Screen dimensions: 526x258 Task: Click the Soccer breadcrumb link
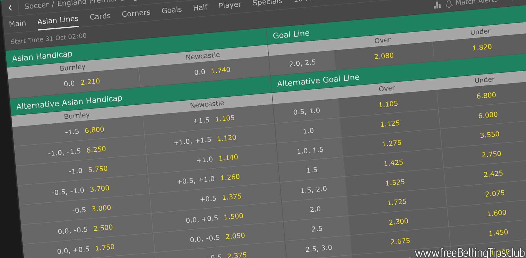coord(36,6)
